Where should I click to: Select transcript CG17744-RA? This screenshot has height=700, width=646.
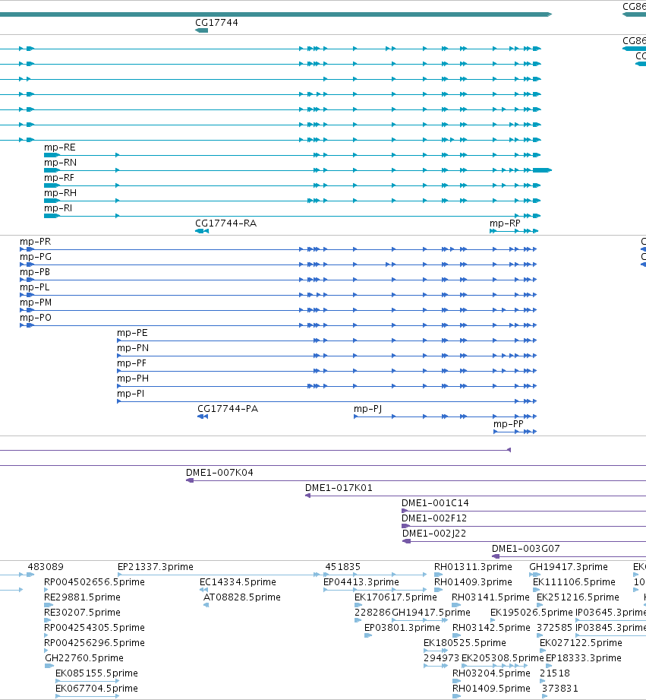pyautogui.click(x=202, y=231)
